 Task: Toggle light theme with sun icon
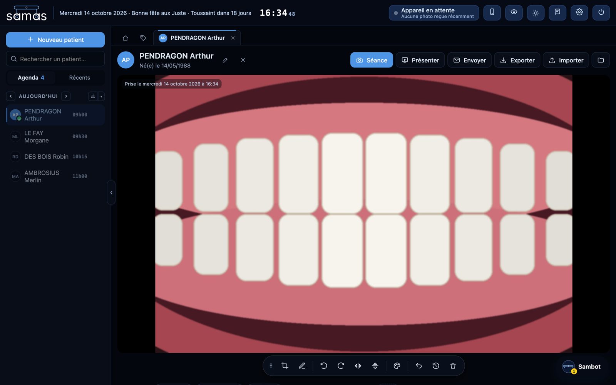click(536, 12)
